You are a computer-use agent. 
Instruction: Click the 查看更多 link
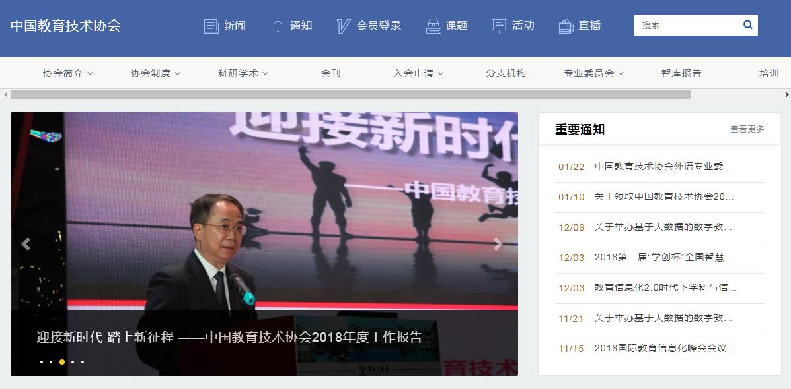point(747,129)
